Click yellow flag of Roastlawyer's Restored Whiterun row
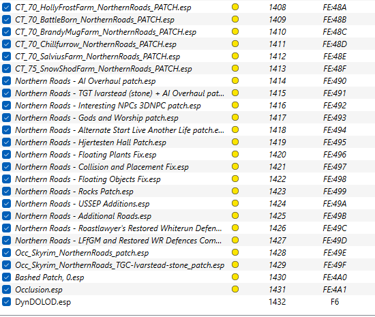This screenshot has width=375, height=317. (235, 228)
